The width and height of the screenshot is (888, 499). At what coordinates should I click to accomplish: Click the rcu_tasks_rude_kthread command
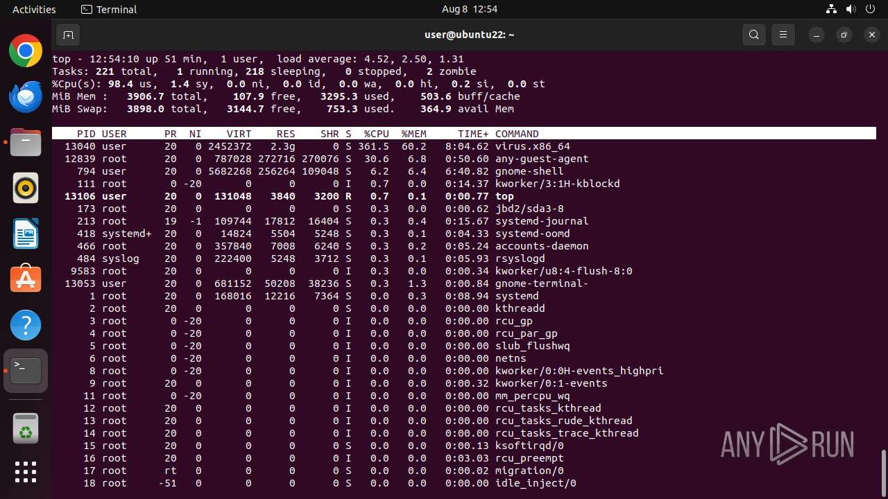(x=563, y=421)
